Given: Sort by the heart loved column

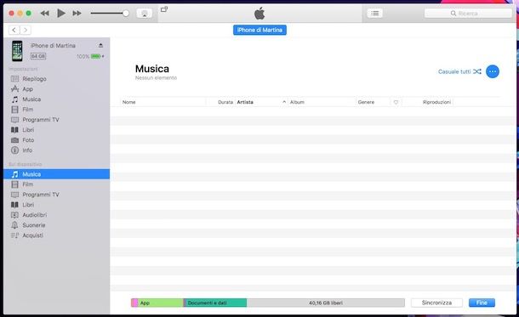Looking at the screenshot, I should (x=396, y=102).
